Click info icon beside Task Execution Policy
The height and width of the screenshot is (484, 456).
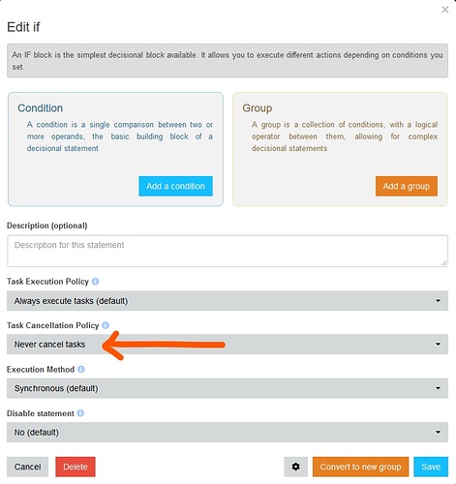tap(95, 282)
